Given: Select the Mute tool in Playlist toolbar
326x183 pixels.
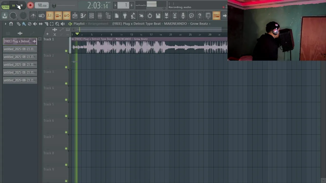Looking at the screenshot, I should click(x=35, y=24).
